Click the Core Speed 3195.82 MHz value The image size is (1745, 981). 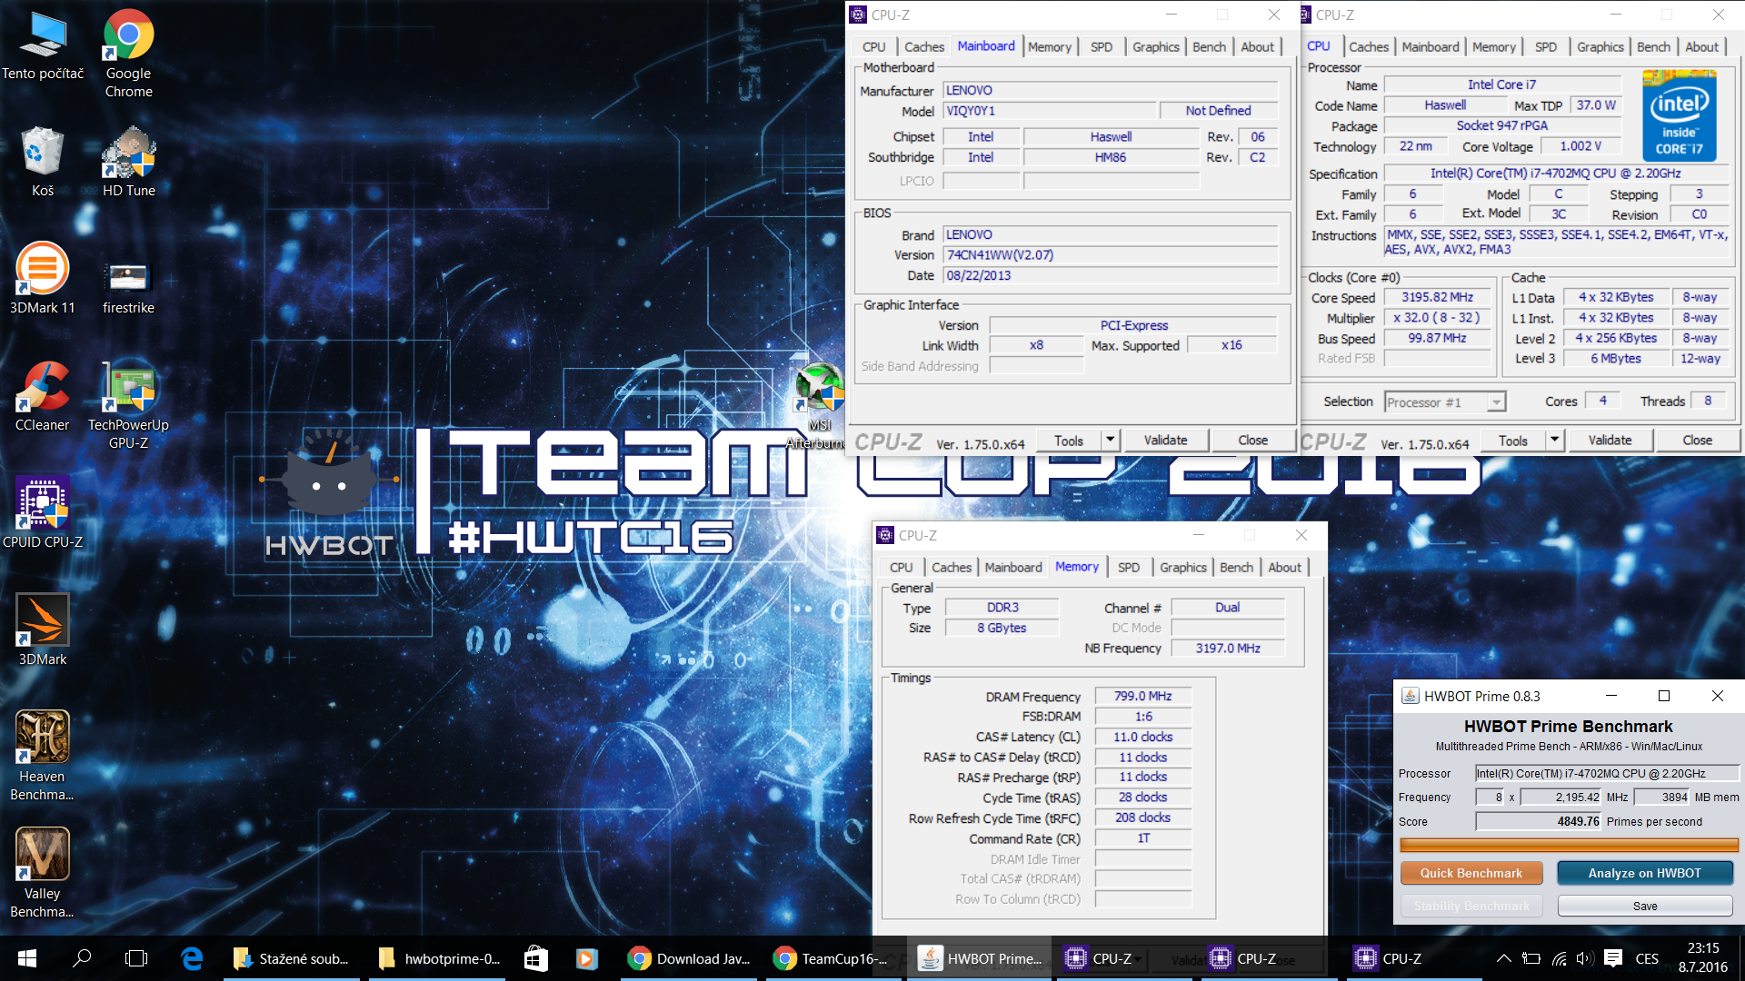[1437, 298]
